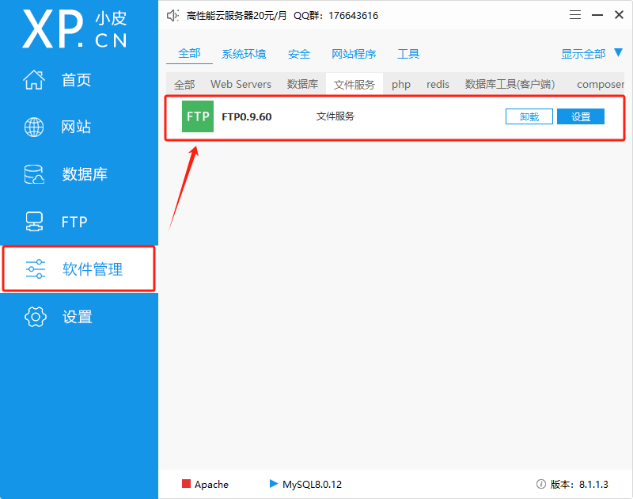Open the 首页 home icon
Viewport: 633px width, 499px height.
34,79
